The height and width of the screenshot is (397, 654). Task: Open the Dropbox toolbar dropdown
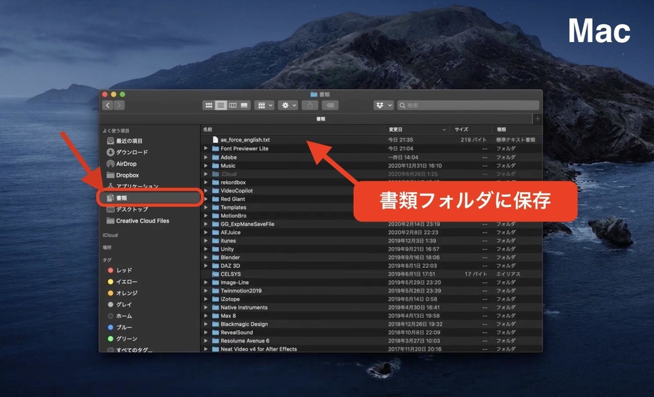(383, 105)
